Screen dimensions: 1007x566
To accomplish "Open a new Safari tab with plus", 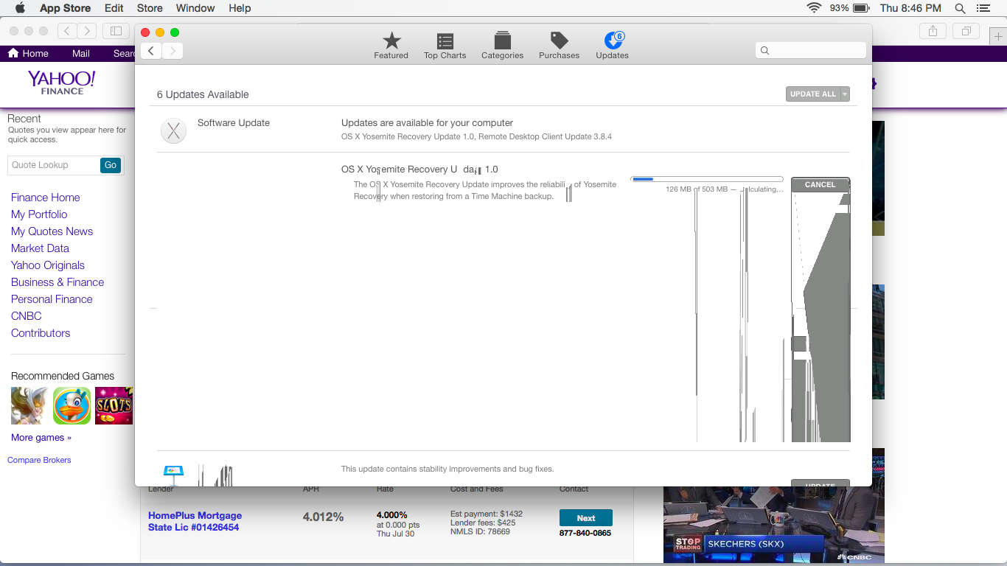I will pyautogui.click(x=999, y=37).
